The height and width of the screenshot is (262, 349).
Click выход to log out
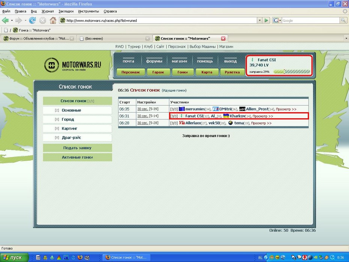(230, 61)
